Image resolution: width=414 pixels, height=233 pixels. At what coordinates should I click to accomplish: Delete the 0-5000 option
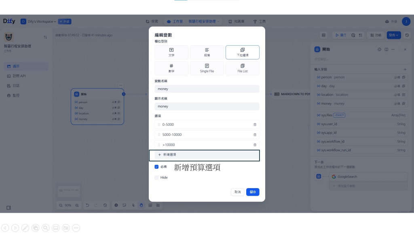point(255,125)
